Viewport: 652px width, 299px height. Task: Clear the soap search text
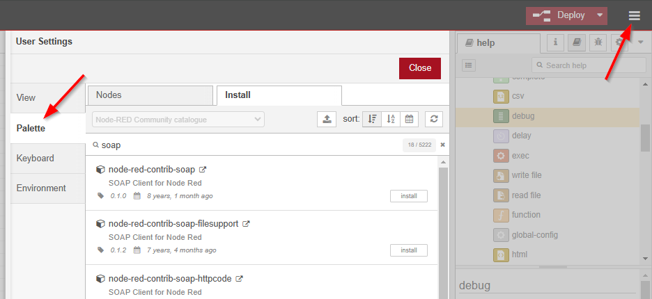click(x=442, y=145)
